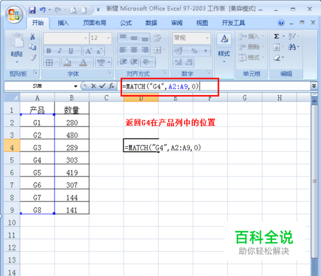Cancel formula entry with X button
Viewport: 321px width, 276px height.
pyautogui.click(x=93, y=86)
